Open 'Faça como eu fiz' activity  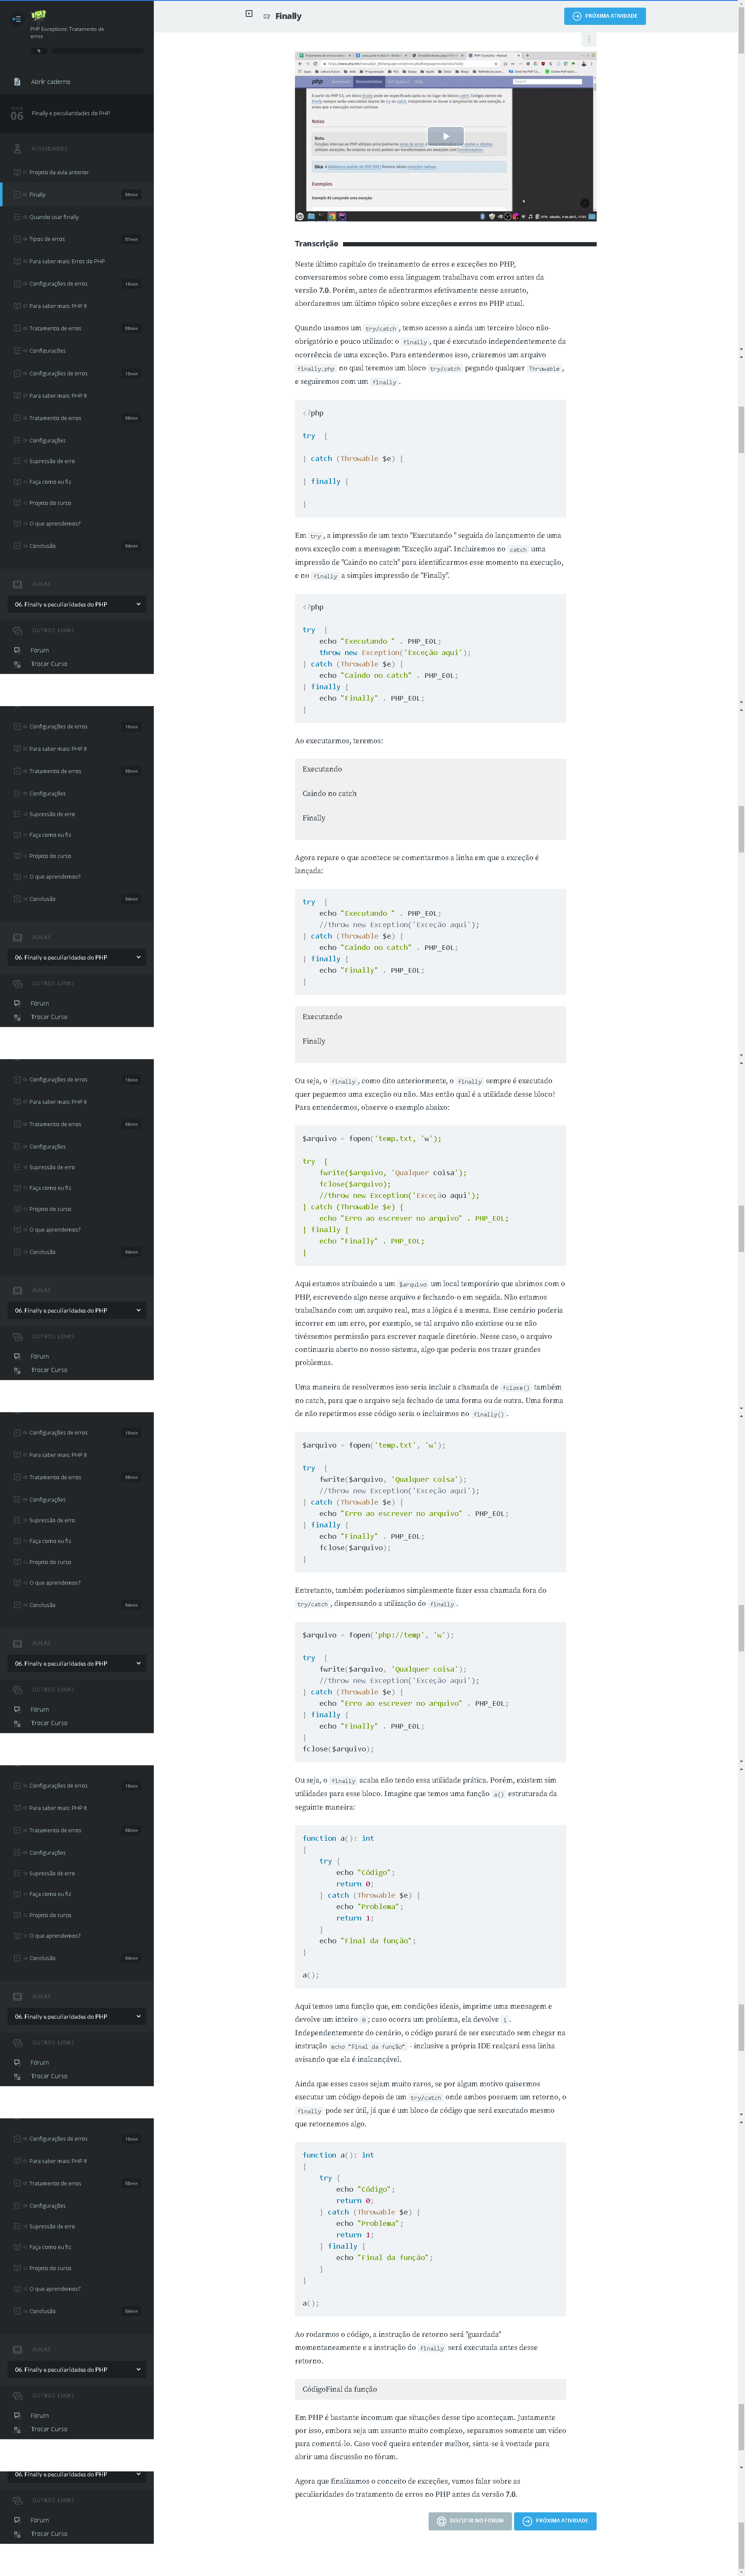[x=50, y=482]
